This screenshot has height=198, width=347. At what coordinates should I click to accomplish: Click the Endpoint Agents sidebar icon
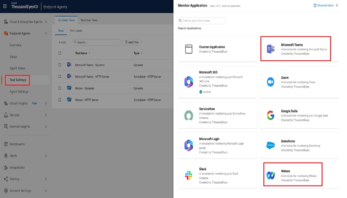pos(6,33)
